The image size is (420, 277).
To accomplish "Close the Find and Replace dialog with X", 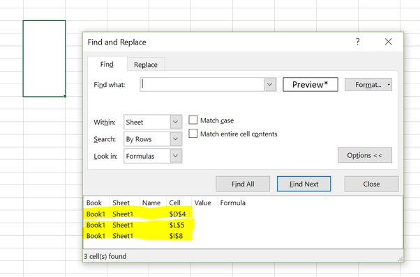I will pyautogui.click(x=388, y=42).
